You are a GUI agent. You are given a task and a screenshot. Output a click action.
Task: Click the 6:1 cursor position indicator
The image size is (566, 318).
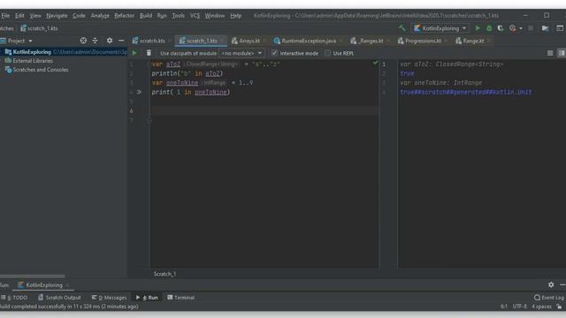(x=504, y=307)
